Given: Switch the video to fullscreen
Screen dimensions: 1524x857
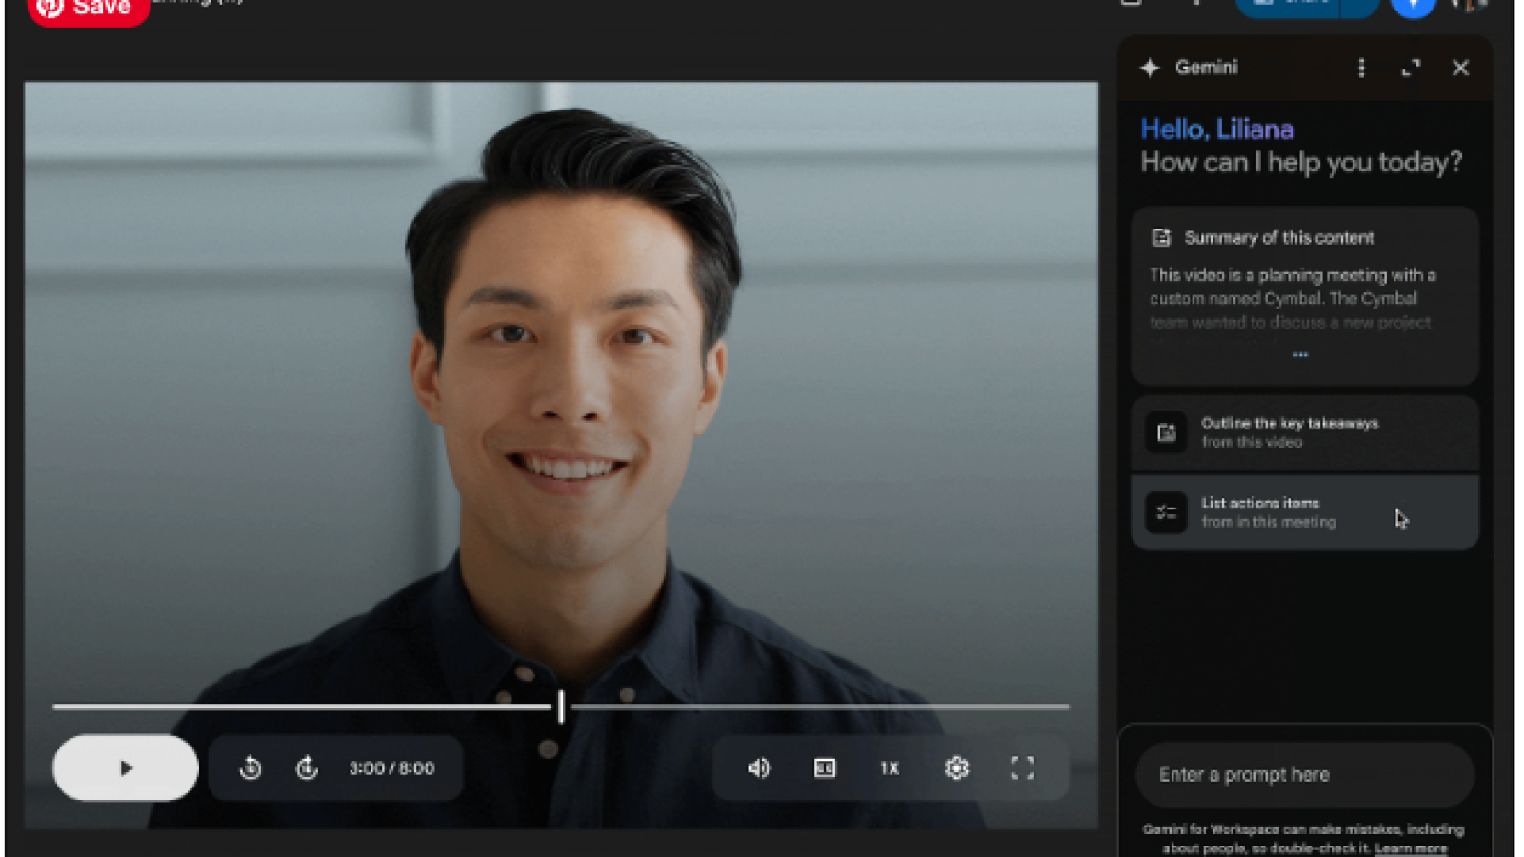Looking at the screenshot, I should tap(1022, 767).
